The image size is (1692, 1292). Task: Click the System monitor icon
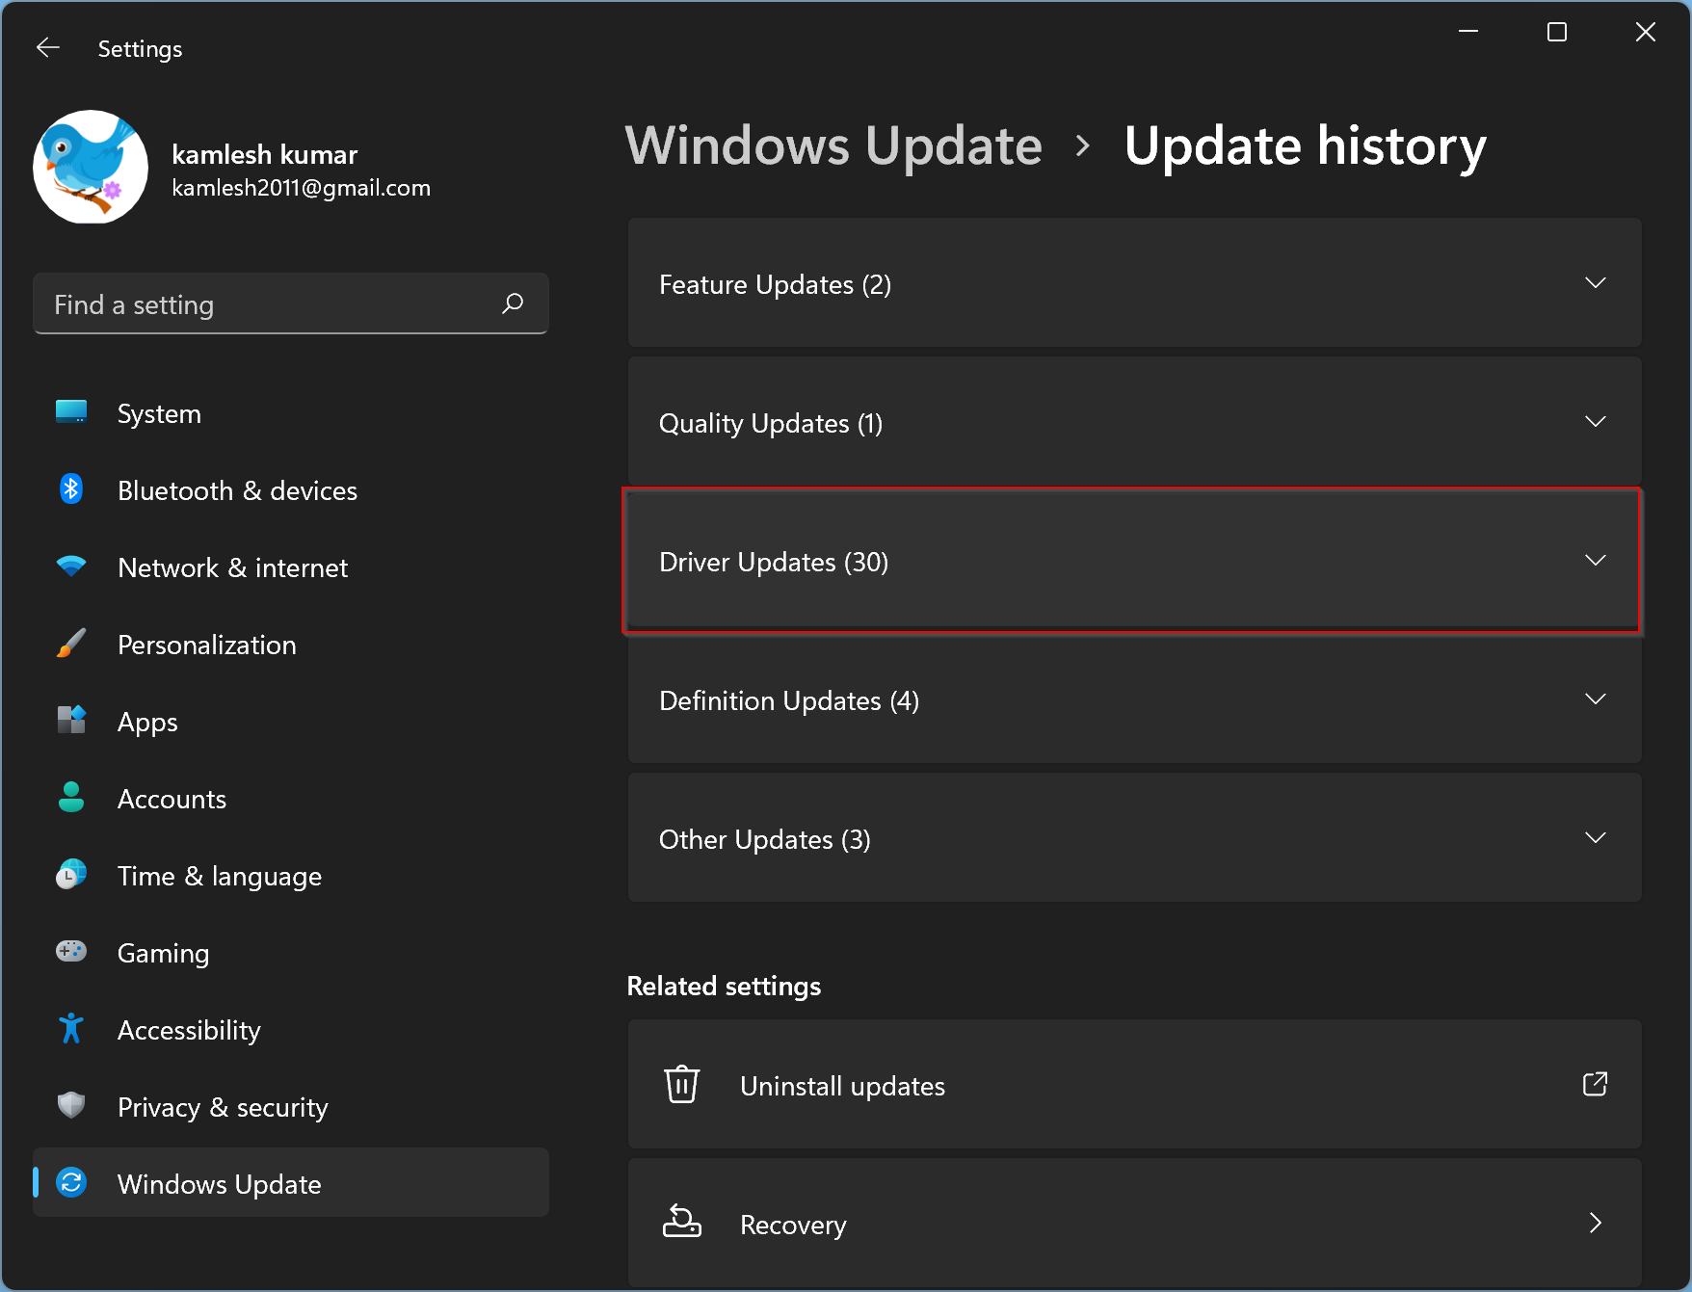(71, 412)
